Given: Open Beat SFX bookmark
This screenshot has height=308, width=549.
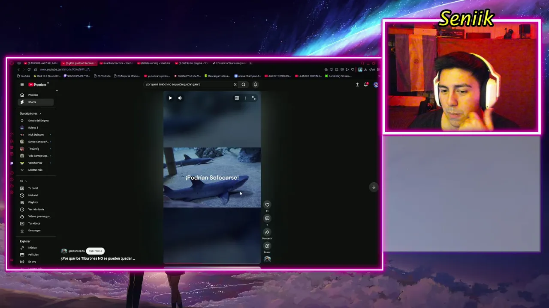Looking at the screenshot, I should coord(47,76).
